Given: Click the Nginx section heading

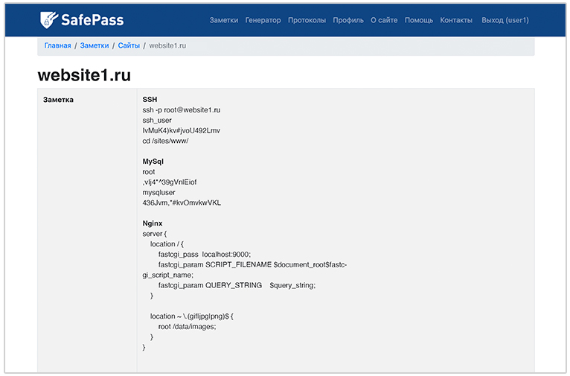Looking at the screenshot, I should click(x=153, y=223).
